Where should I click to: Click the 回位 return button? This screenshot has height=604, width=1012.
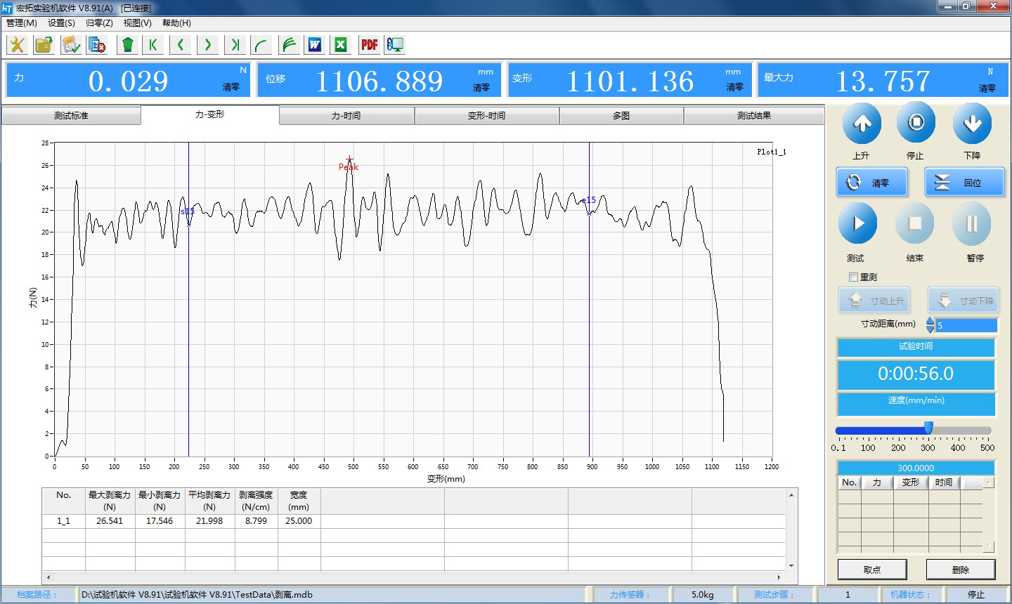(964, 183)
